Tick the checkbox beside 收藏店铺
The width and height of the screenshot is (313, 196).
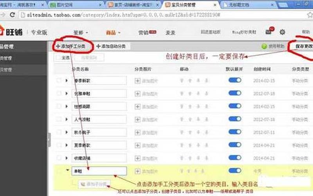(x=58, y=158)
